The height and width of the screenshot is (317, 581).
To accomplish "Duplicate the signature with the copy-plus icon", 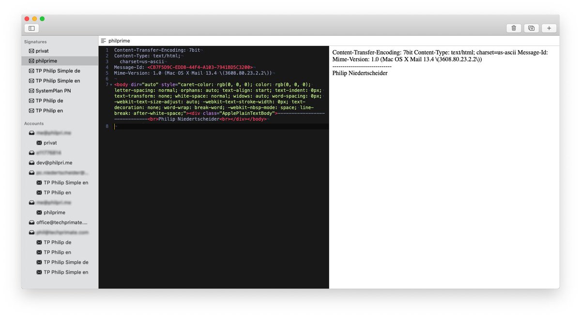I will 531,29.
